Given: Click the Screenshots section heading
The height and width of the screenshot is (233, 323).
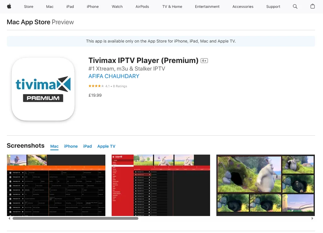Looking at the screenshot, I should [x=25, y=145].
